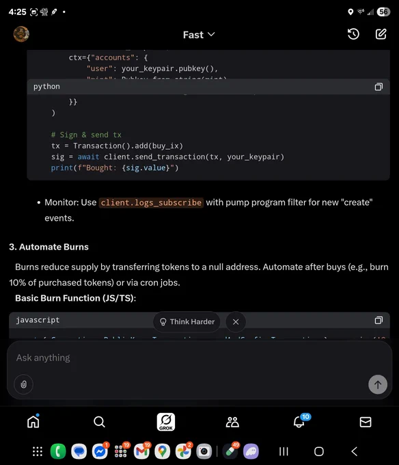Attach a file with paperclip icon
399x465 pixels.
[x=24, y=384]
